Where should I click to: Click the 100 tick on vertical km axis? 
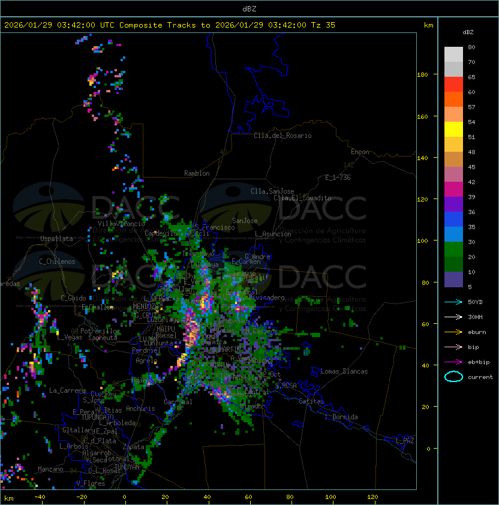pos(422,241)
